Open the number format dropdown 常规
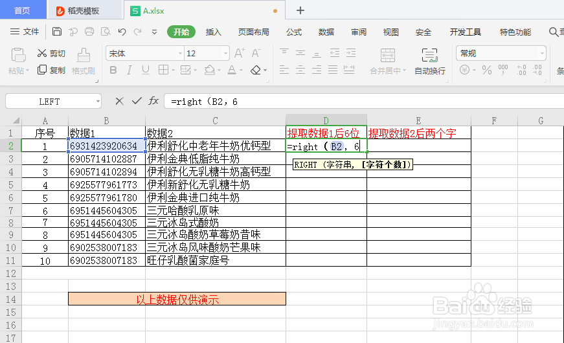 (542, 54)
